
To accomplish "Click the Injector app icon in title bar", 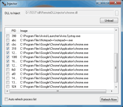I will point(4,4).
